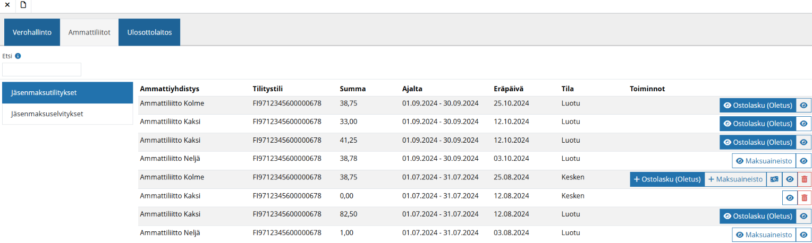View Maksuaineisto for the 38,78 row
Viewport: 812px width, 243px height.
coord(764,161)
